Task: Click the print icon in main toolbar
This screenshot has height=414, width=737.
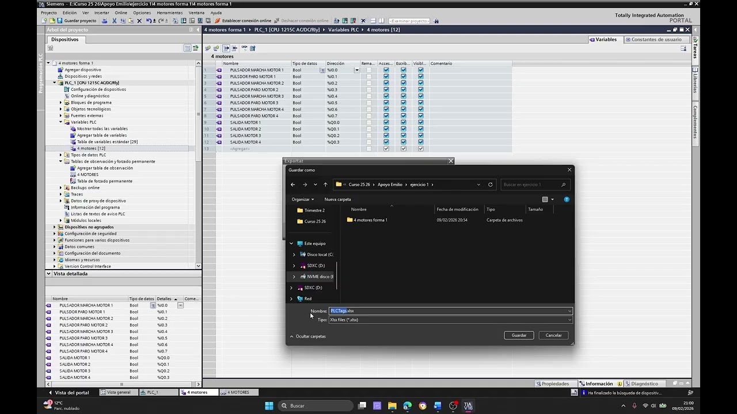Action: (104, 21)
